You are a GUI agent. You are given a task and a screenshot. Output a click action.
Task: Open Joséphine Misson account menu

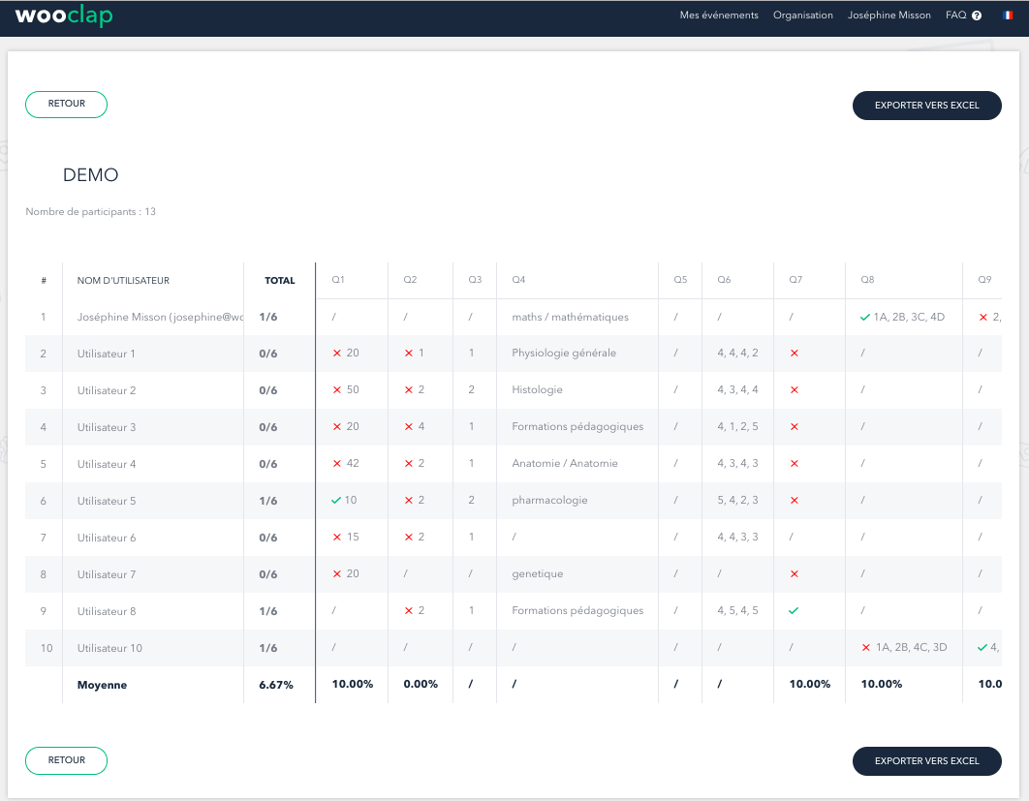click(x=889, y=15)
